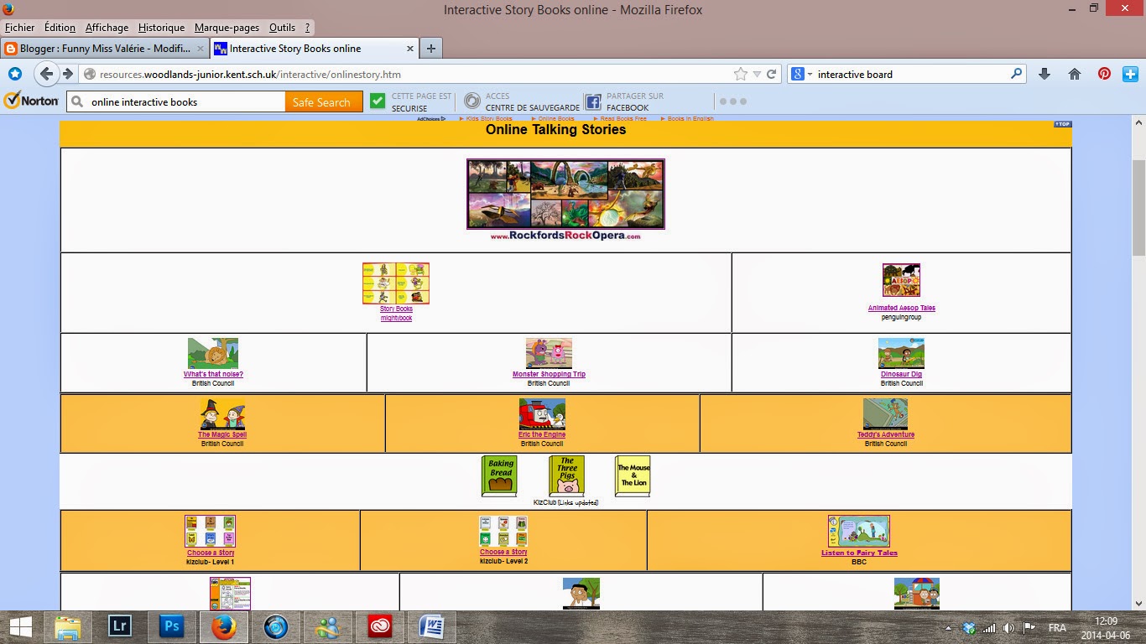Open Microsoft Word from the taskbar
The height and width of the screenshot is (644, 1146).
tap(431, 627)
